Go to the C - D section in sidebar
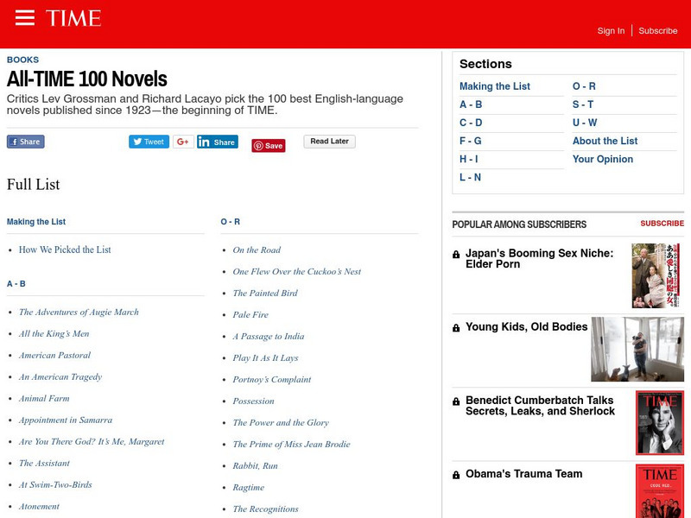Viewport: 691px width, 518px height. click(471, 123)
